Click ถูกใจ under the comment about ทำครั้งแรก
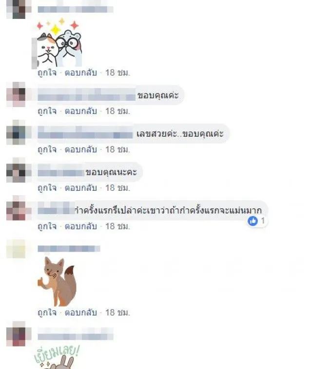 (x=47, y=226)
